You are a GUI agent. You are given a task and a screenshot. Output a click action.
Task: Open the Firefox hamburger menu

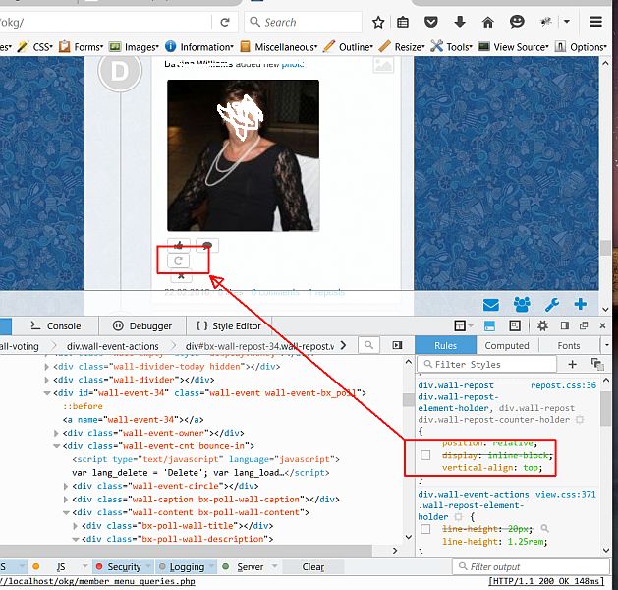coord(595,22)
